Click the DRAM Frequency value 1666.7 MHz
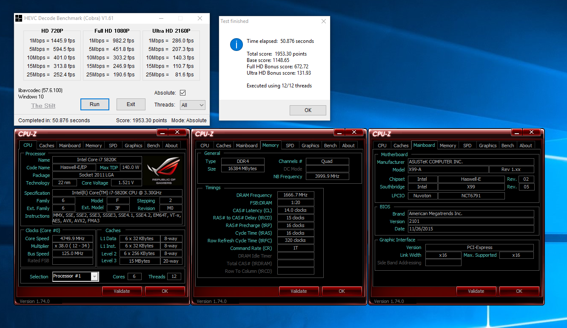The width and height of the screenshot is (567, 328). point(296,195)
